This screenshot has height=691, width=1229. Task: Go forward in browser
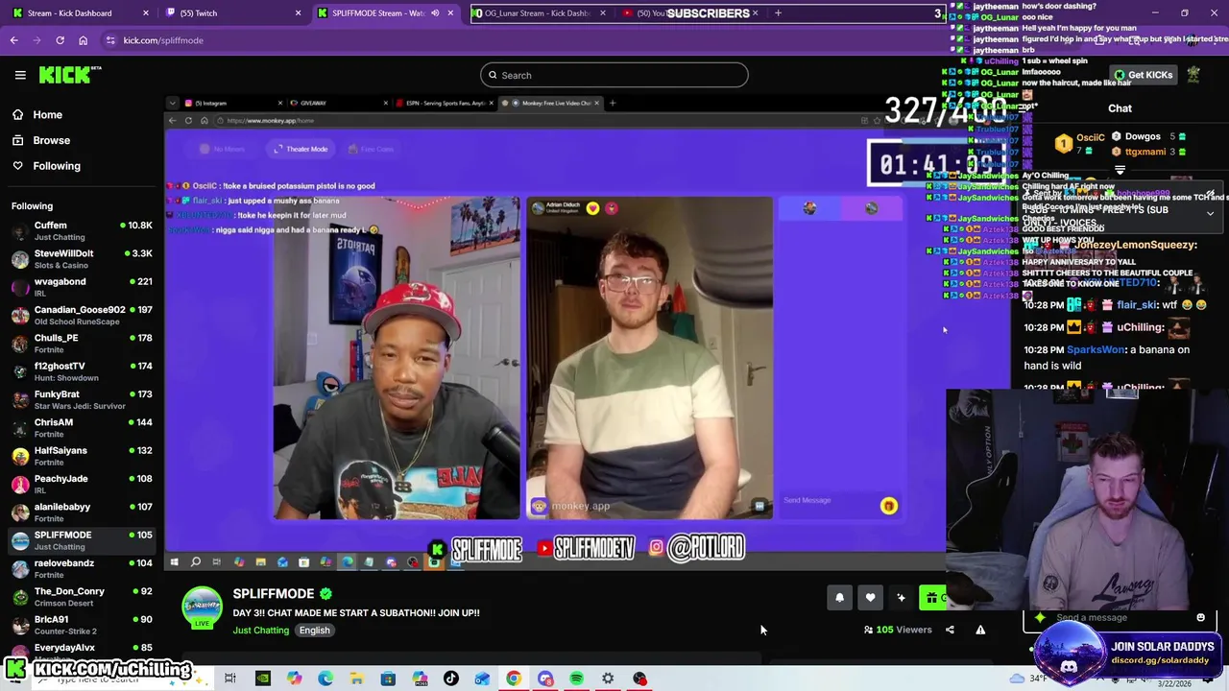click(x=37, y=40)
